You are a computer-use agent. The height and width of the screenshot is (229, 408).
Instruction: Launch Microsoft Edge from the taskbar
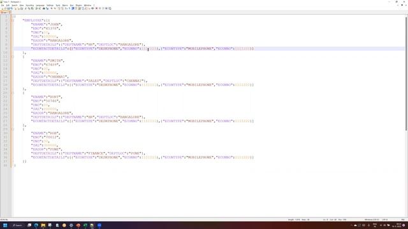coord(36,225)
